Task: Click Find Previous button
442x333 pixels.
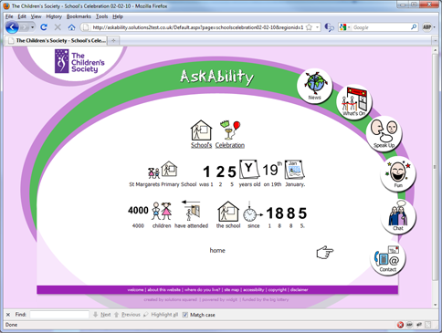Action: coord(127,315)
